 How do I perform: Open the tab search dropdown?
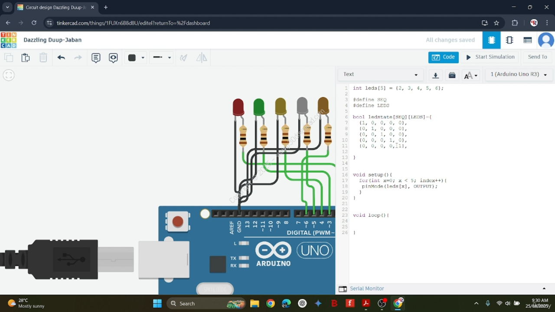click(x=7, y=7)
